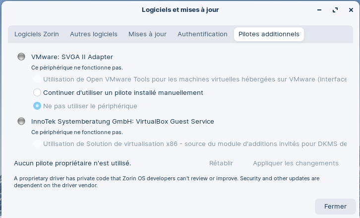Switch to the Logiciels Zorin tab
360x218 pixels.
(x=37, y=34)
